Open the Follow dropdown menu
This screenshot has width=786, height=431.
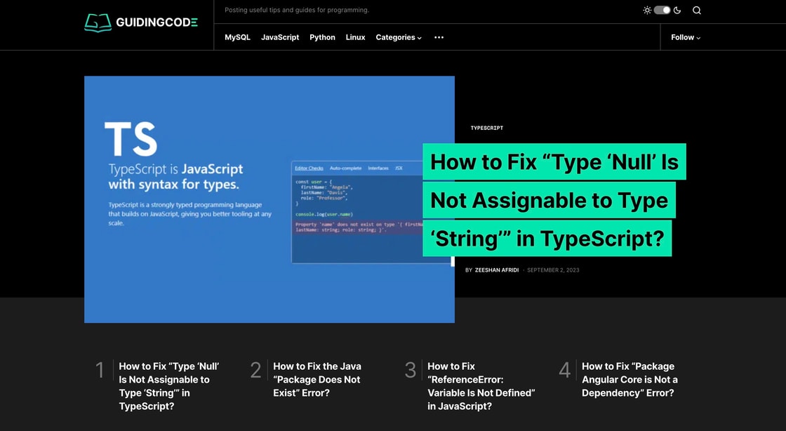click(x=685, y=37)
